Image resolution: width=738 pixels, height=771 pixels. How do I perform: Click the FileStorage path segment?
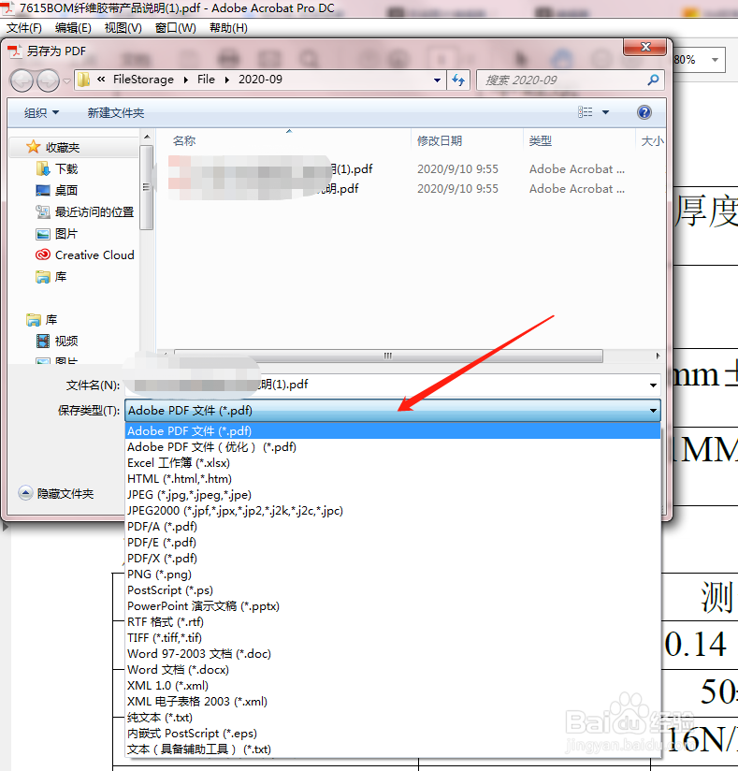point(143,80)
